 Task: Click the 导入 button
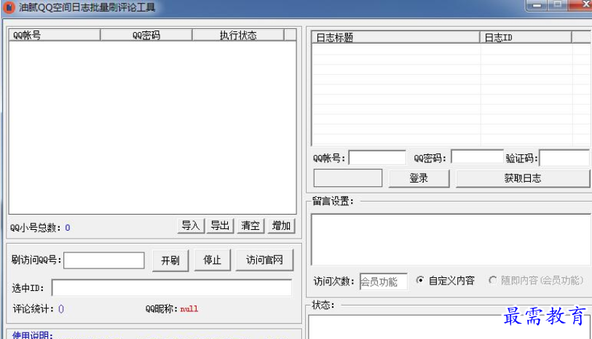191,226
